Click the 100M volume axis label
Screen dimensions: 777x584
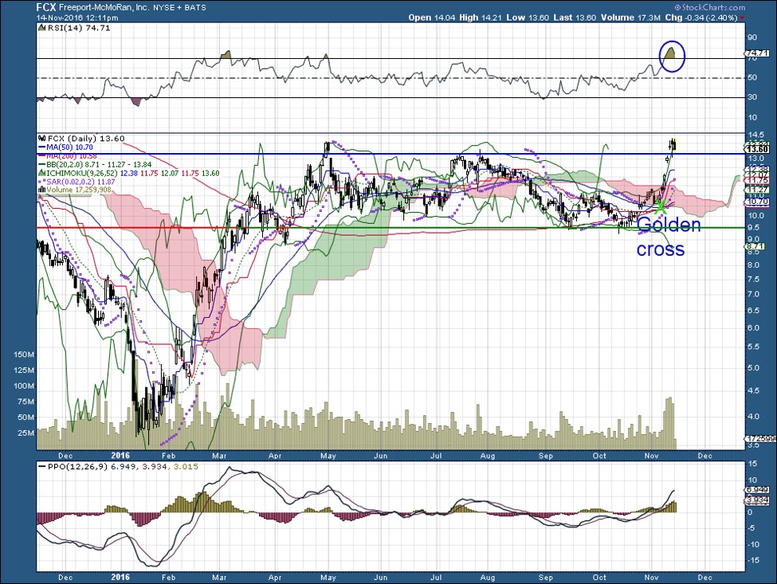point(24,386)
